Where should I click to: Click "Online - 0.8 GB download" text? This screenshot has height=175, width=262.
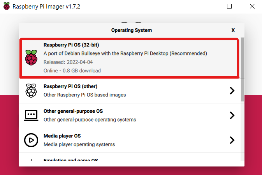(72, 70)
